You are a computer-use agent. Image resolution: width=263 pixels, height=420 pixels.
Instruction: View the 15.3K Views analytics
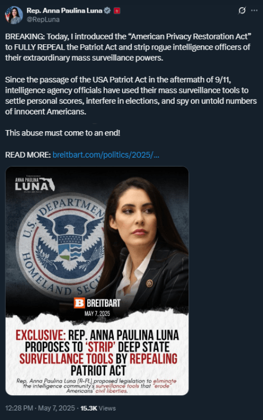coord(98,408)
